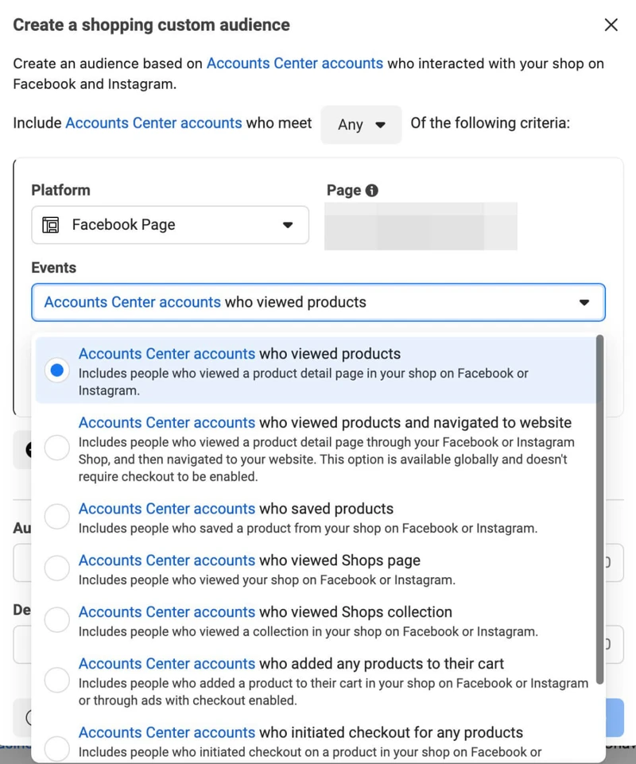Select viewed products and navigated to website radio

[57, 448]
